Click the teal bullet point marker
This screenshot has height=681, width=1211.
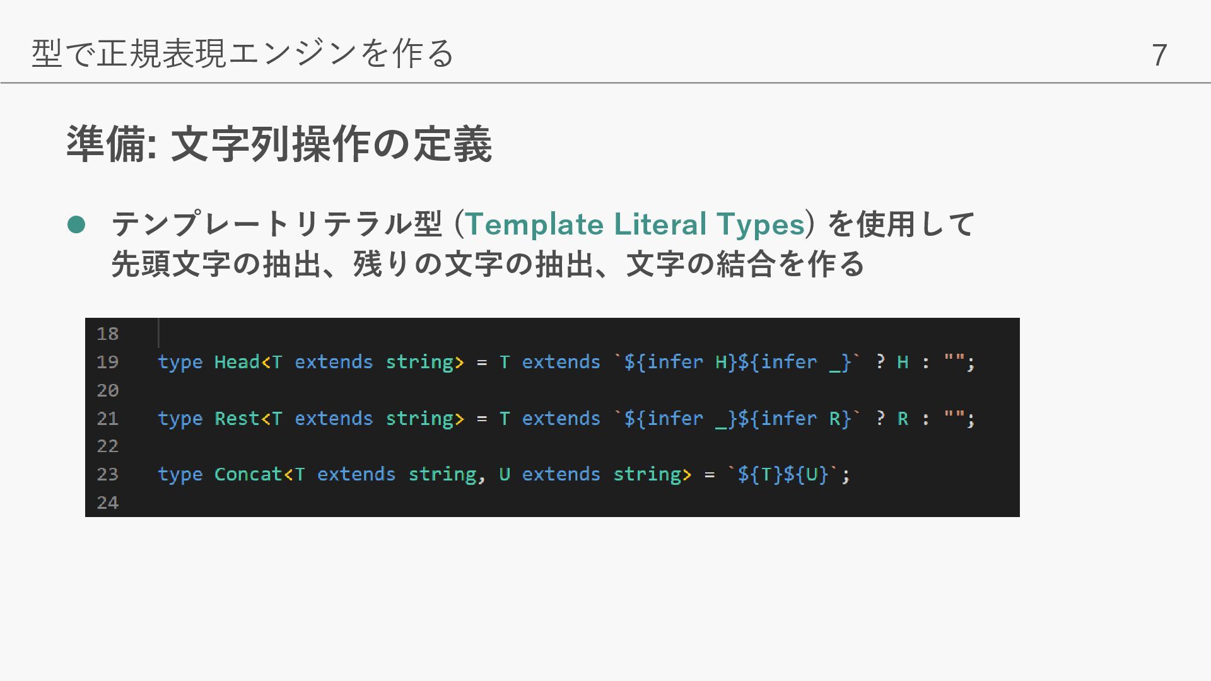point(76,224)
